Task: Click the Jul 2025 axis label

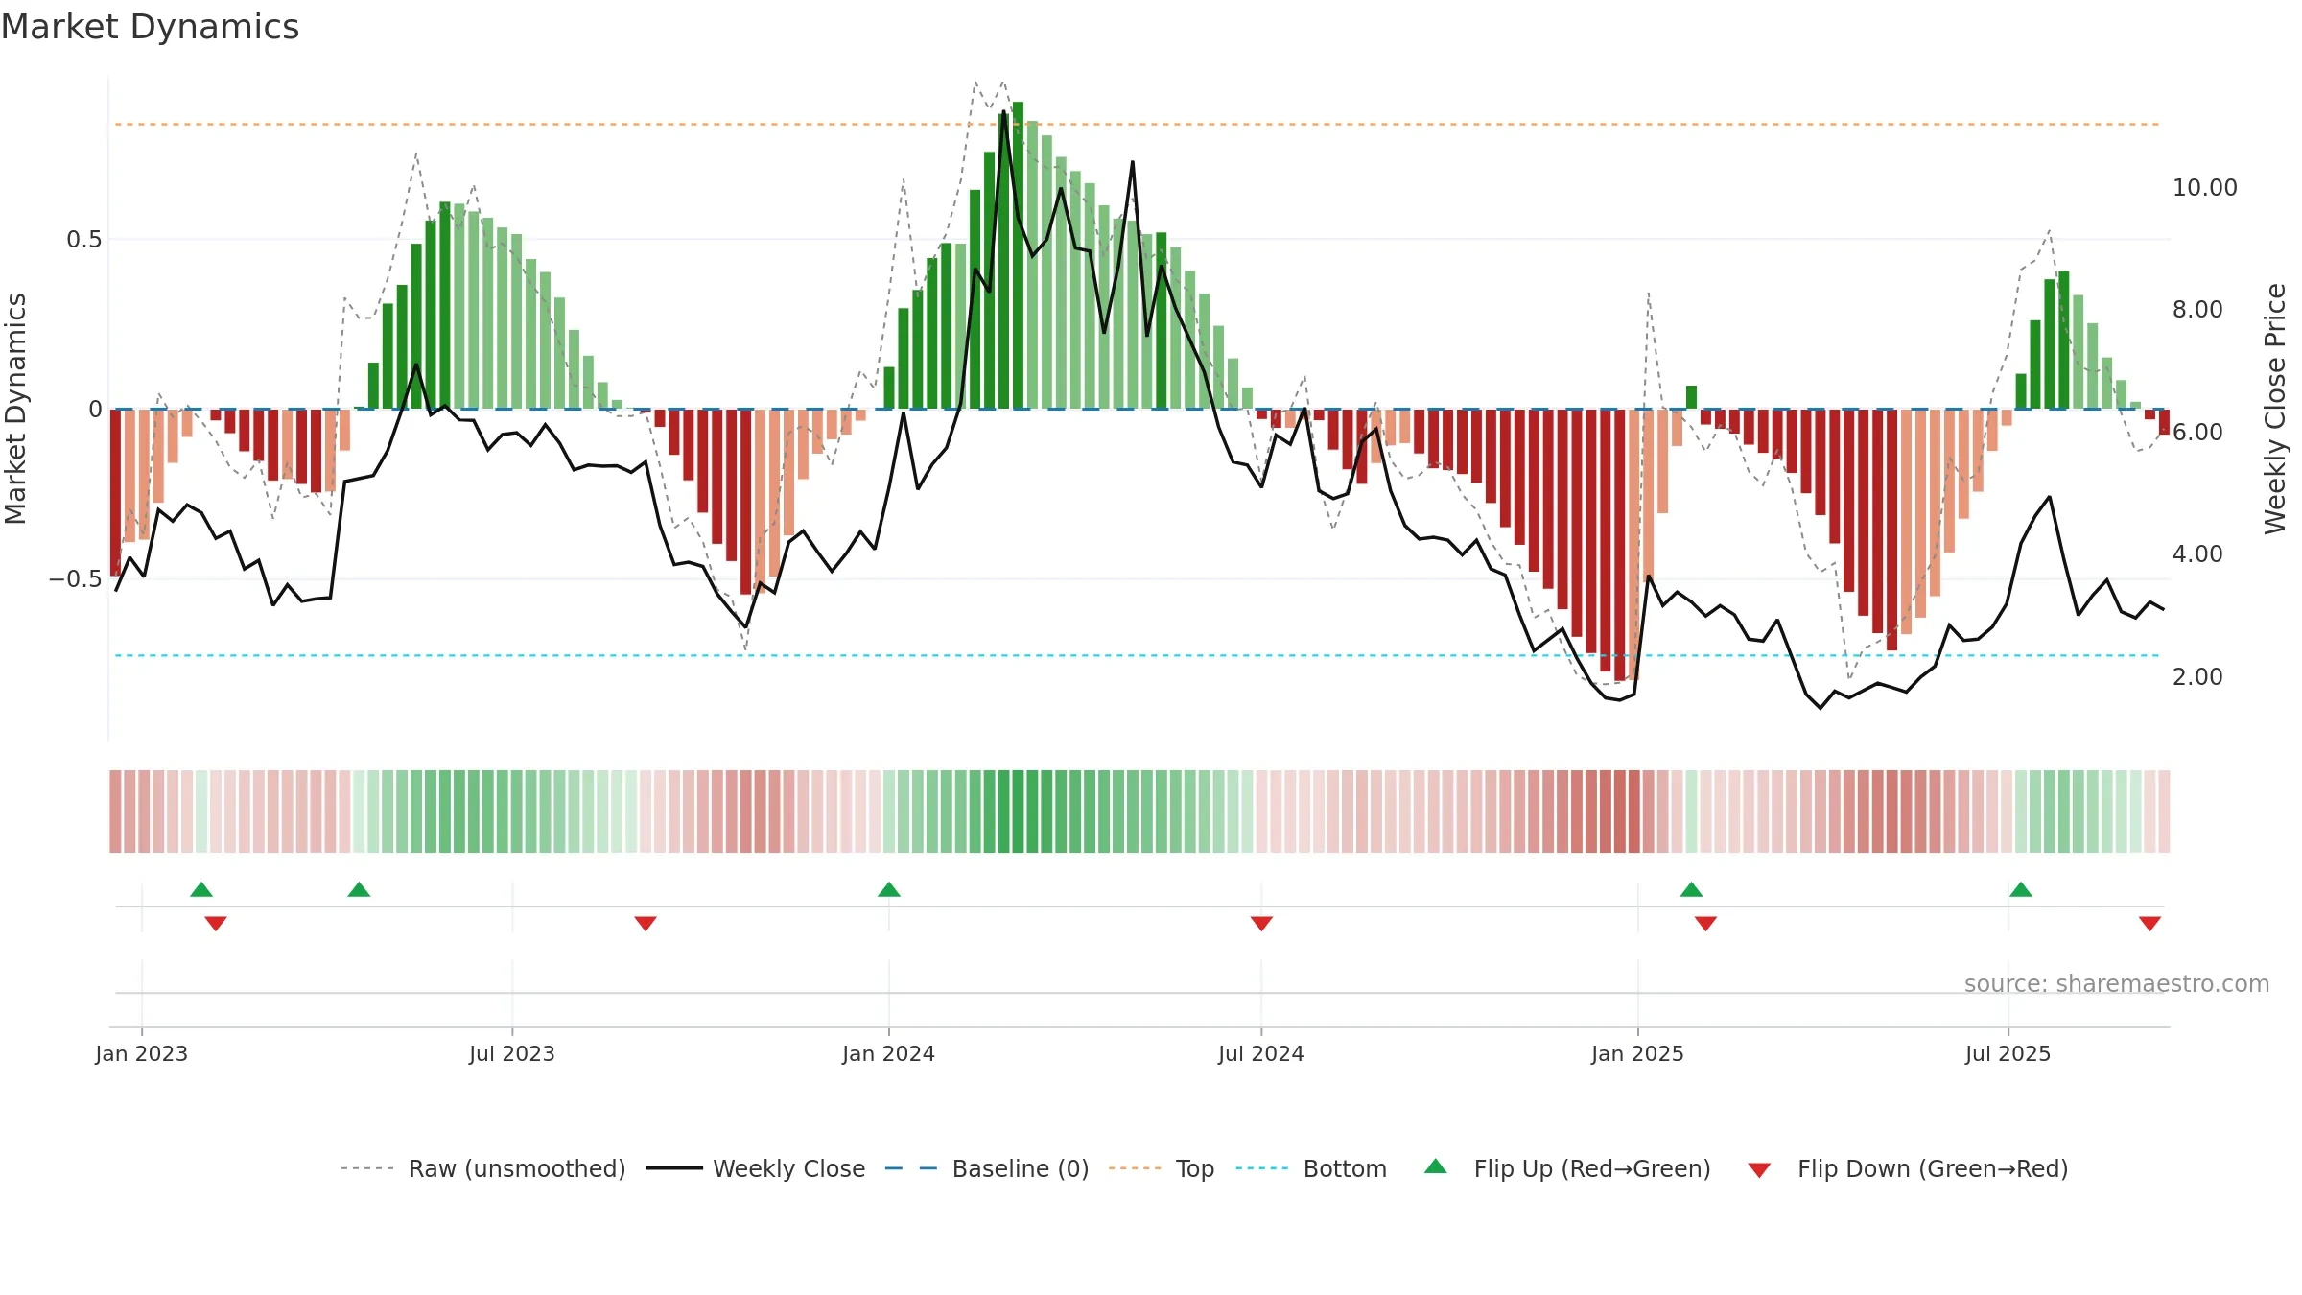Action: coord(2008,1053)
